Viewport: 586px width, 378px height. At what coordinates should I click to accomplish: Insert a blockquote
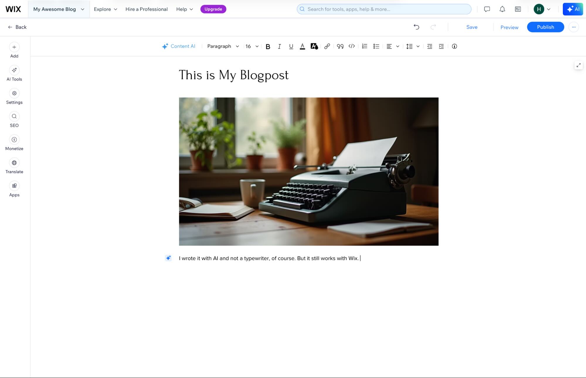click(x=340, y=46)
